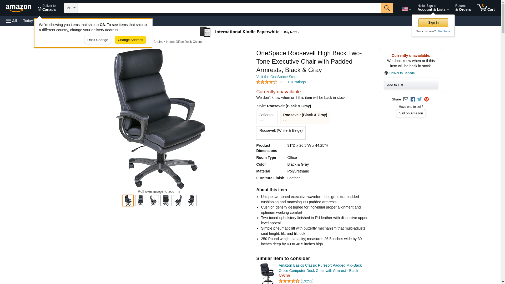The height and width of the screenshot is (284, 505).
Task: Select Roosevelt (White & Beige) style
Action: 281,133
